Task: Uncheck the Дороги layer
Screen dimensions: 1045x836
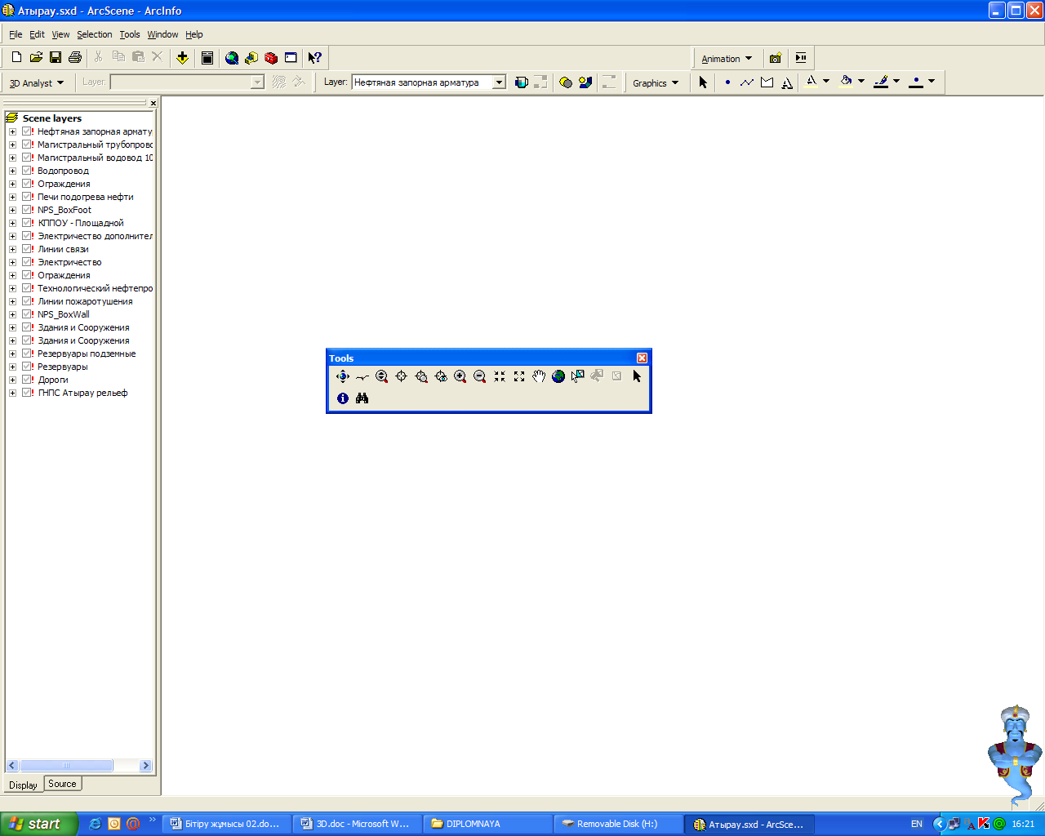Action: tap(27, 380)
